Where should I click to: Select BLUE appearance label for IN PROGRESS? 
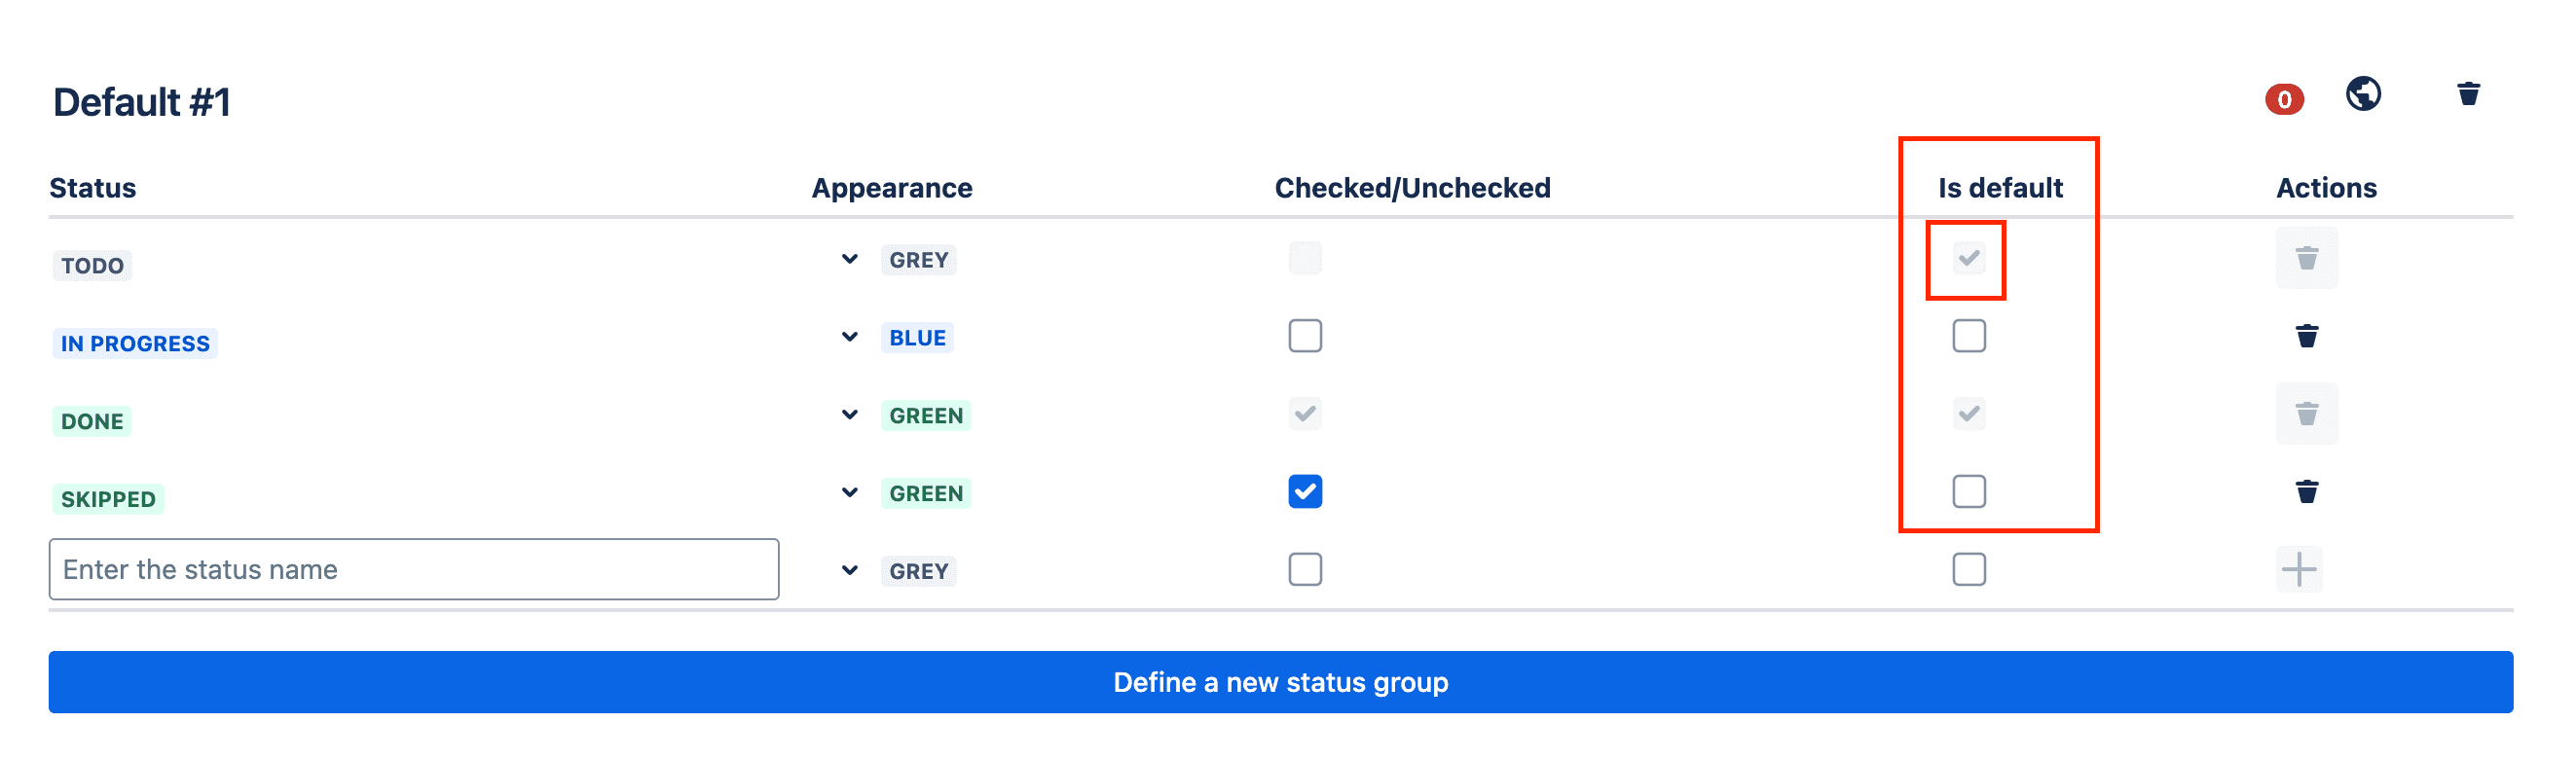(917, 338)
